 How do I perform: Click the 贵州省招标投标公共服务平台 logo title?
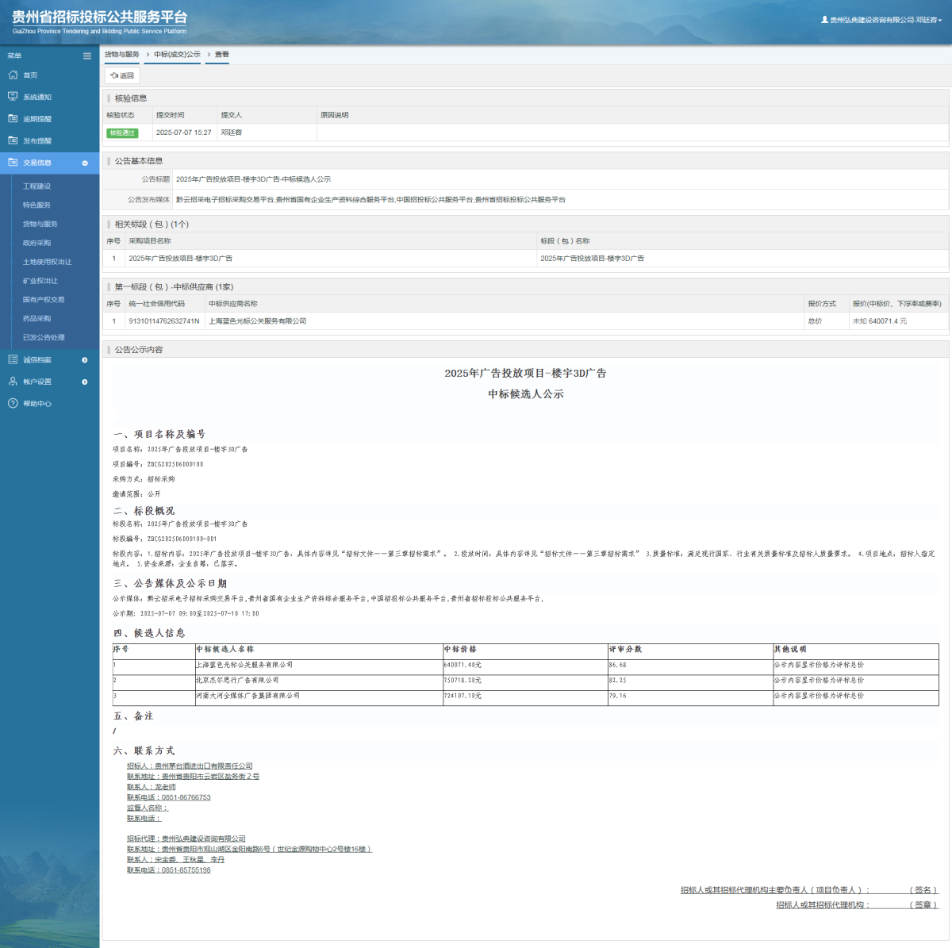coord(100,17)
